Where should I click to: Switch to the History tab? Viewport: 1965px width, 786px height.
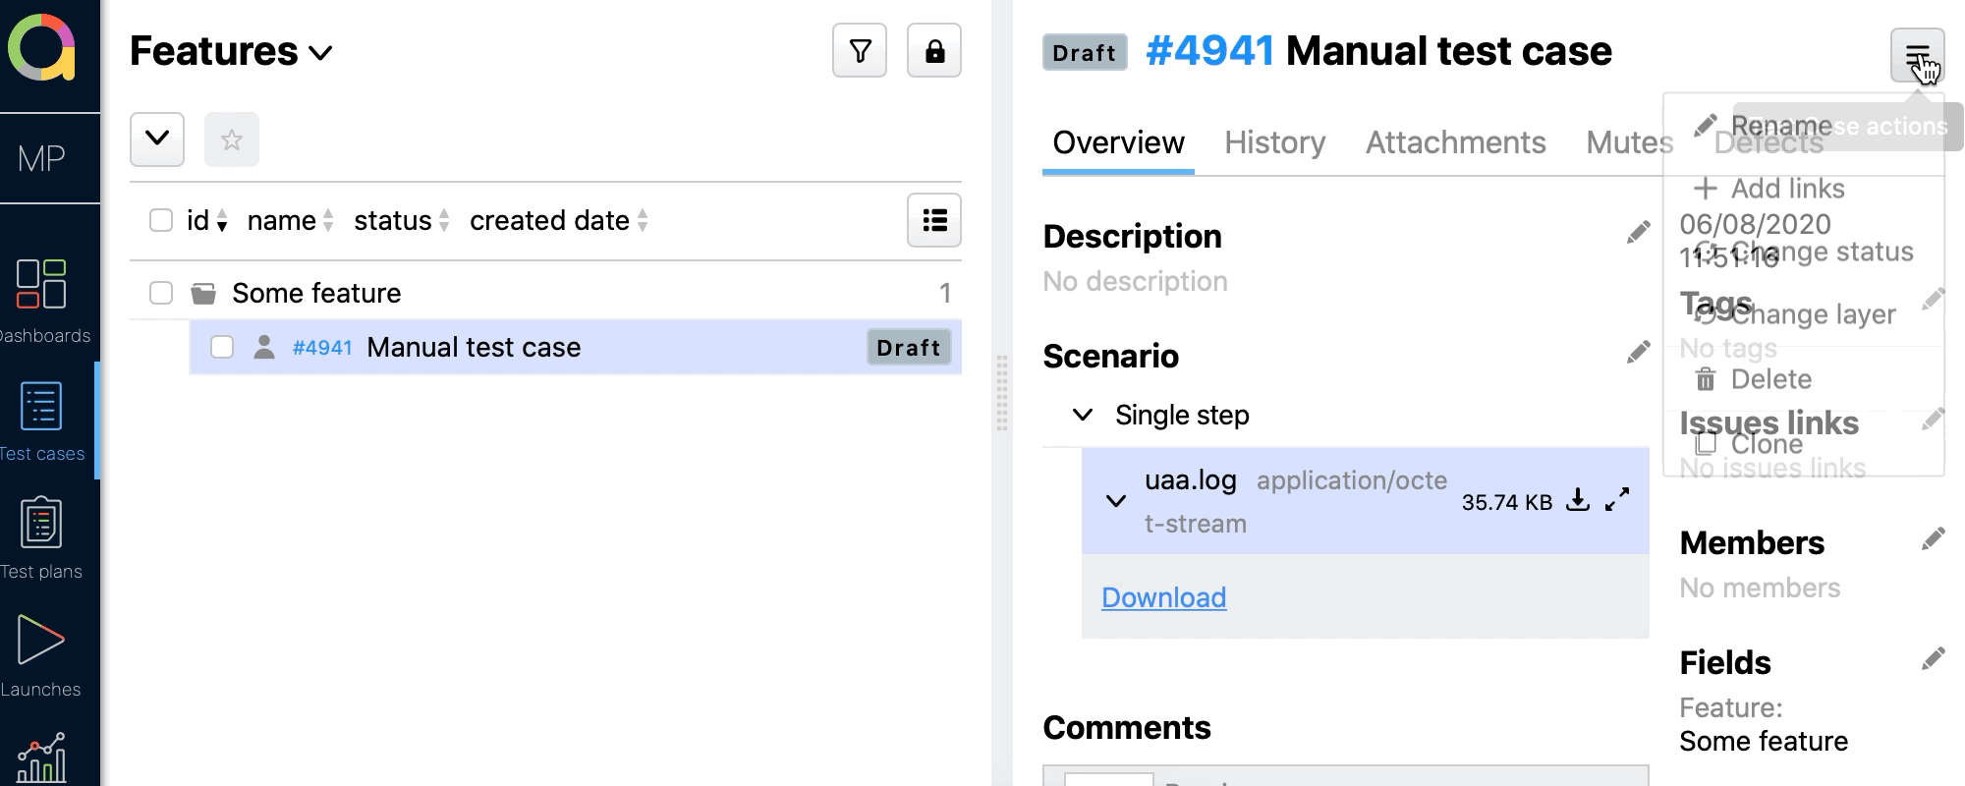click(1274, 143)
